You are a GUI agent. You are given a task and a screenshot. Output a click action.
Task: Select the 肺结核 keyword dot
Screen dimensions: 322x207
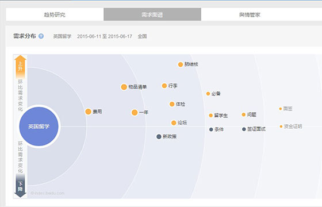point(181,64)
